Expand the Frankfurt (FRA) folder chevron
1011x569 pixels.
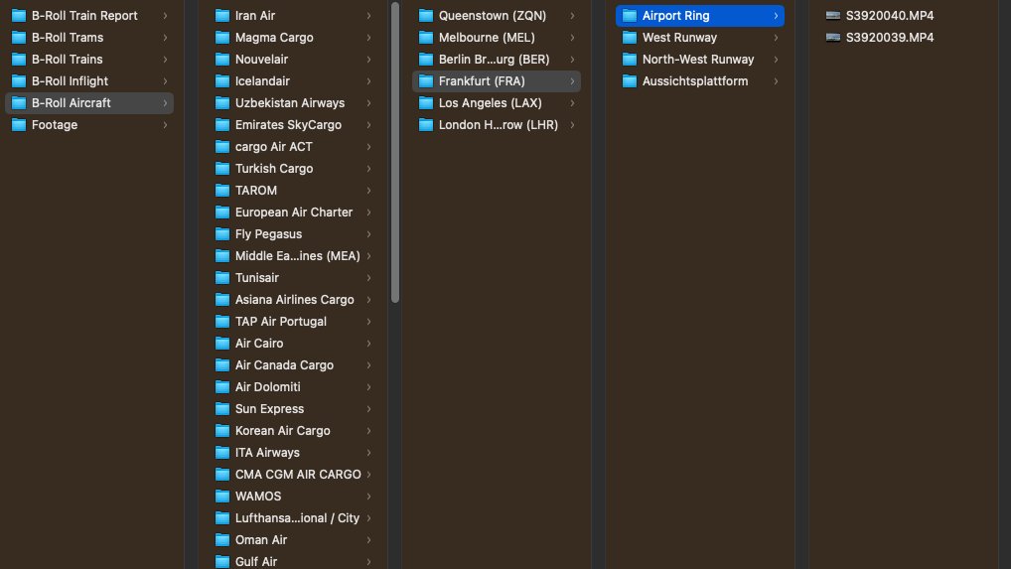(x=572, y=81)
